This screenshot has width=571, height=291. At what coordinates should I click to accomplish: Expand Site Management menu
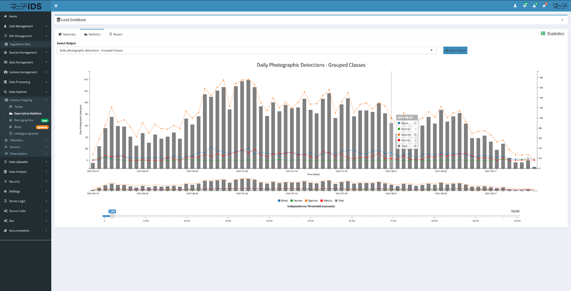25,36
